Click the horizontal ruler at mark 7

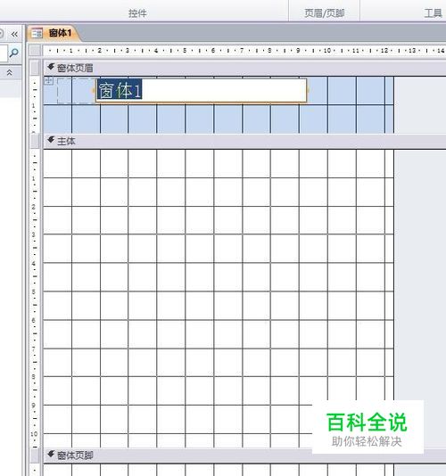242,51
